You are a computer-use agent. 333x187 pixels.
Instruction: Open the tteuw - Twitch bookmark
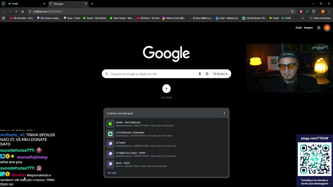(72, 18)
